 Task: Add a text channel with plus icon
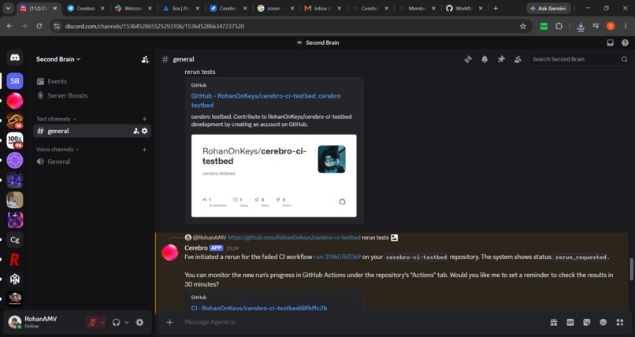145,119
